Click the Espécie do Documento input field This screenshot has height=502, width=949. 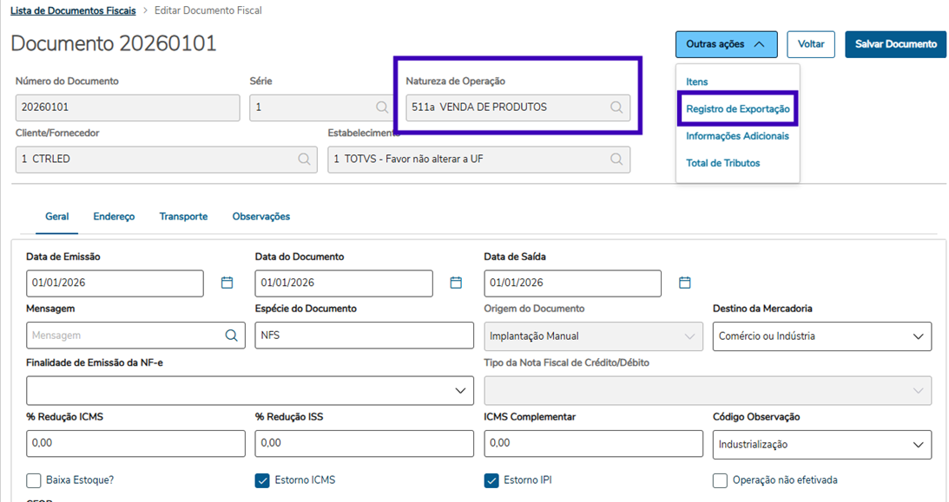(364, 336)
